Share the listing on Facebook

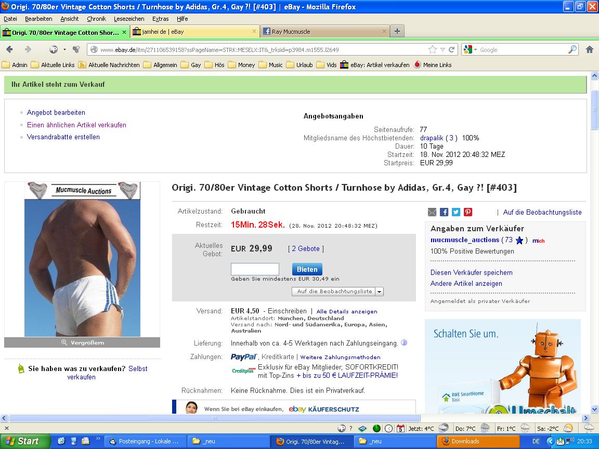[444, 212]
